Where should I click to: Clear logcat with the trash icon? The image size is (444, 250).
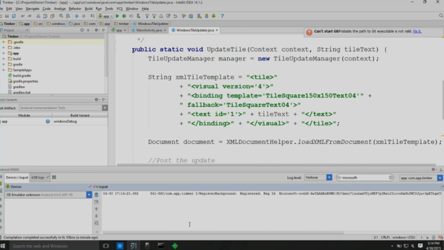96,195
